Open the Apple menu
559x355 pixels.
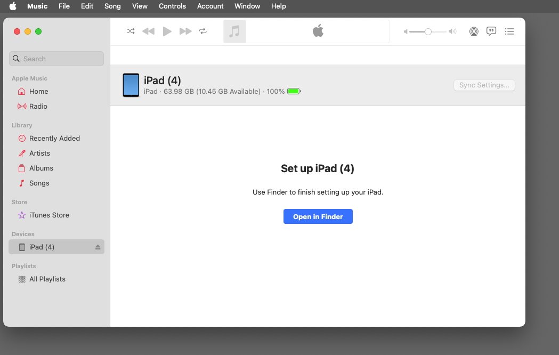[x=13, y=6]
